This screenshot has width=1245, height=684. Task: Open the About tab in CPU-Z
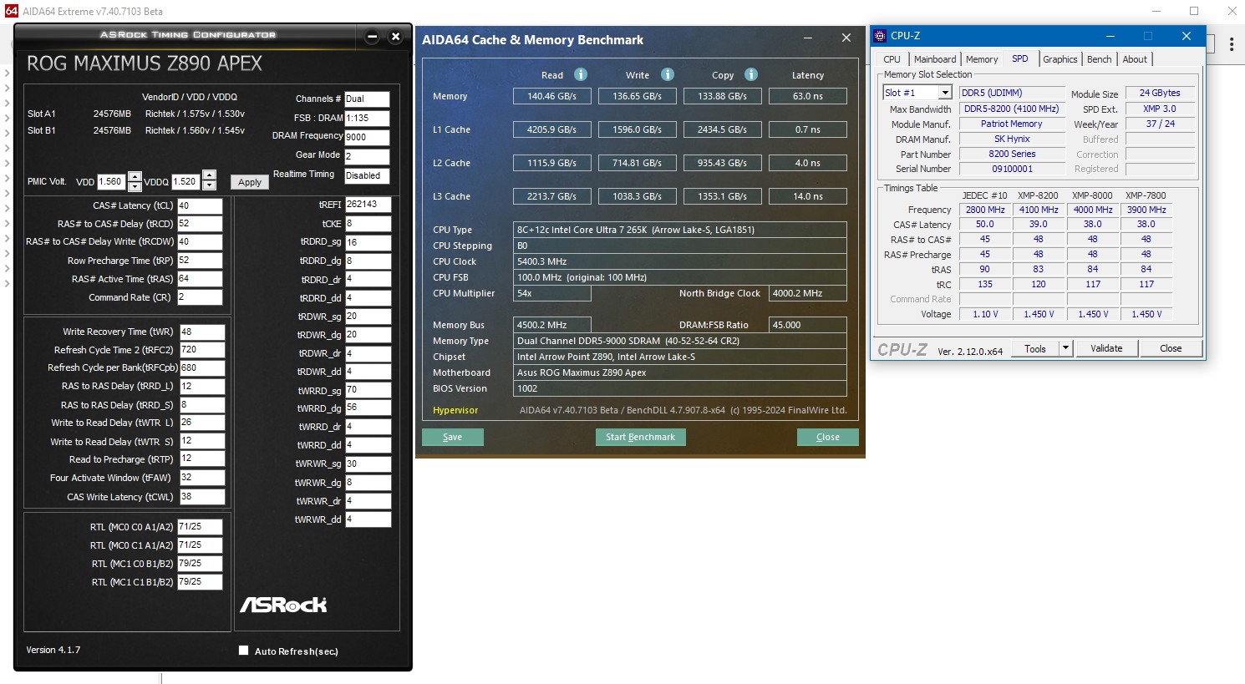1135,59
